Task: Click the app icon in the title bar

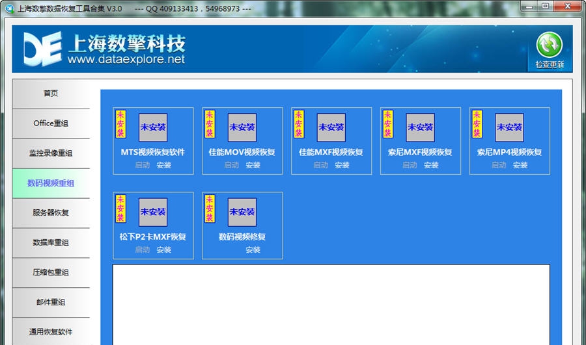Action: tap(10, 8)
